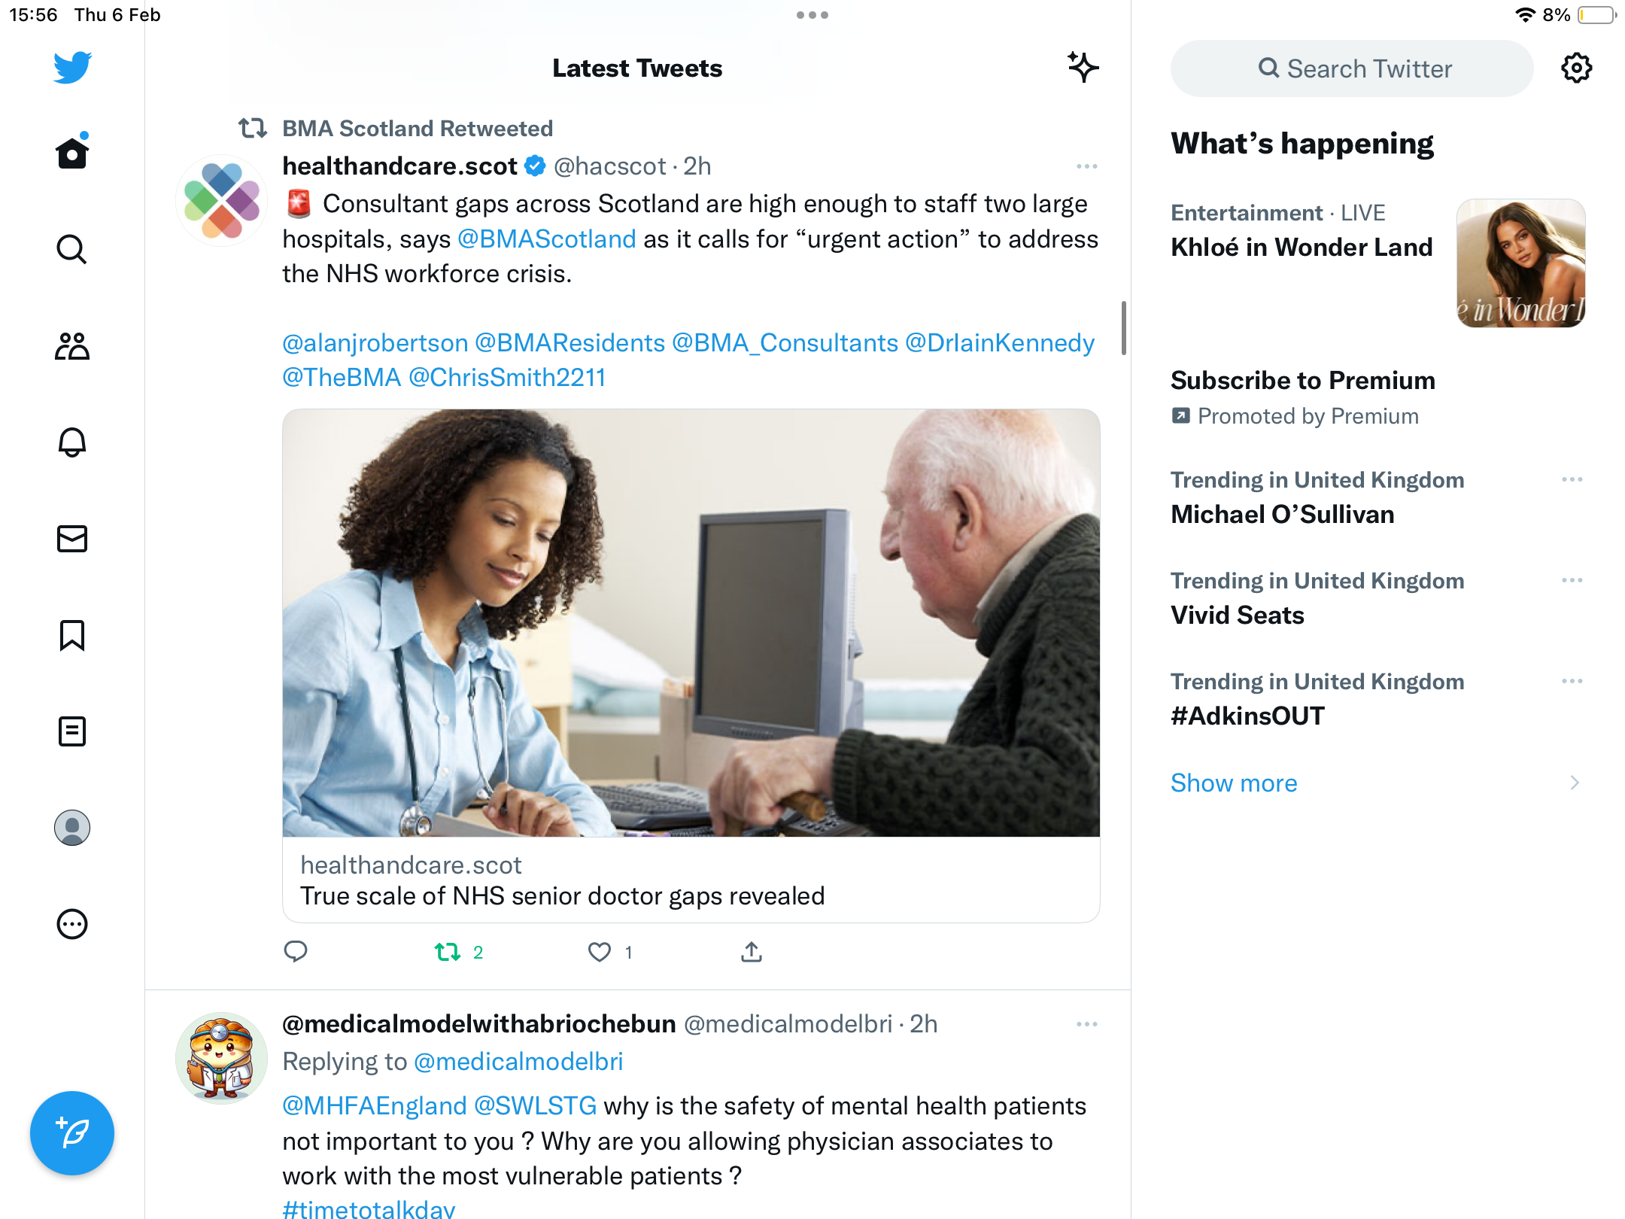Compose a new tweet with feather button

click(72, 1132)
